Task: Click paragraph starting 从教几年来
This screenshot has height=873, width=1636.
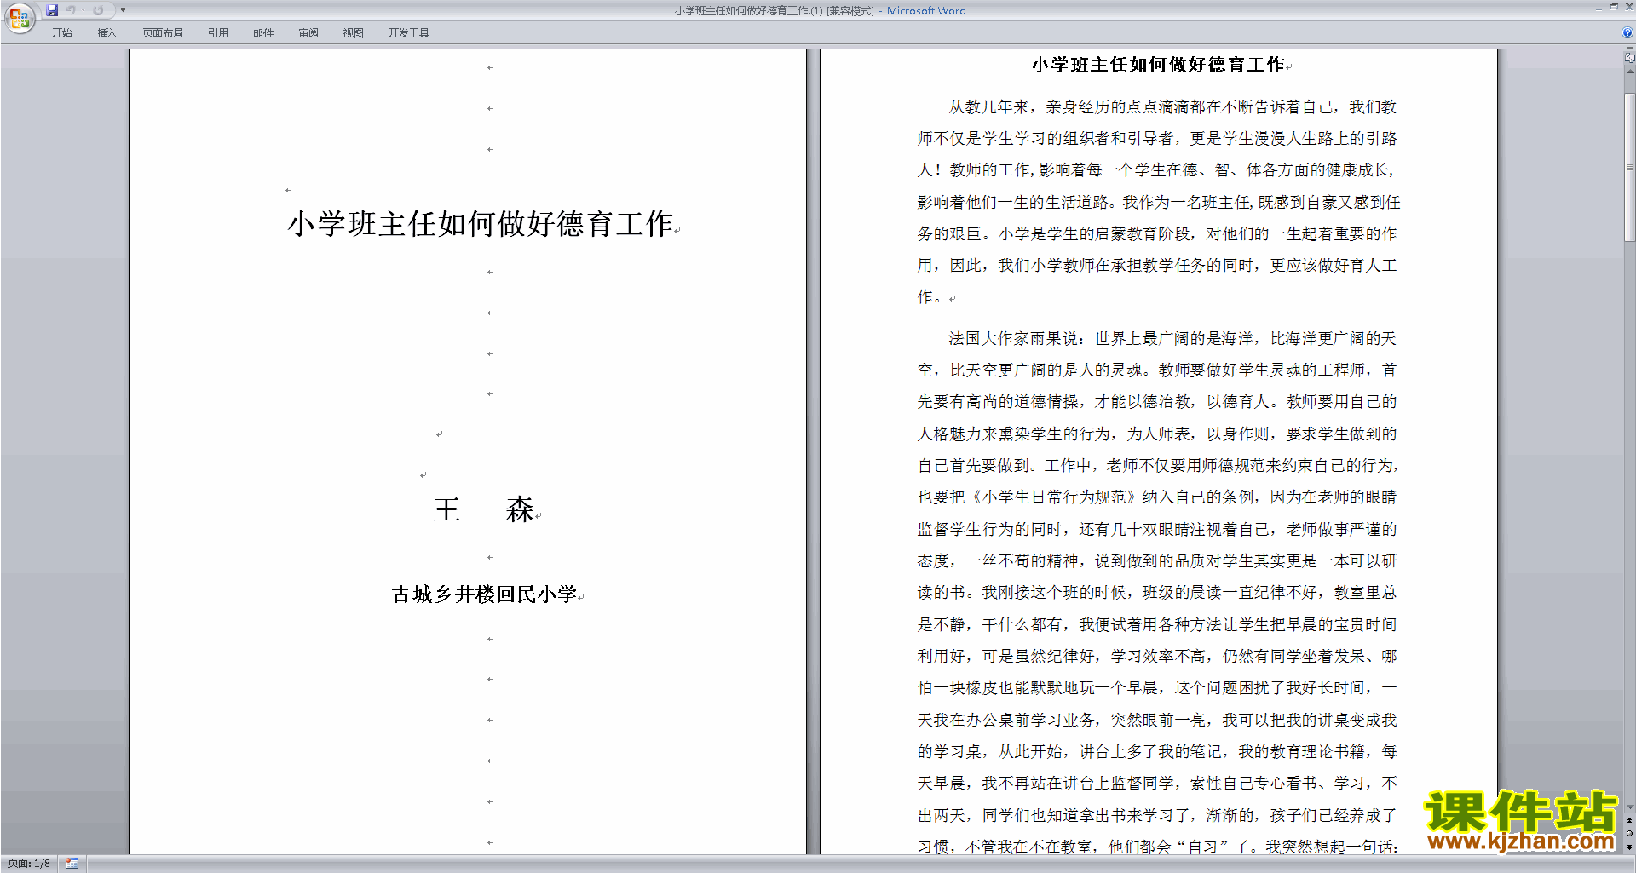Action: click(1158, 202)
